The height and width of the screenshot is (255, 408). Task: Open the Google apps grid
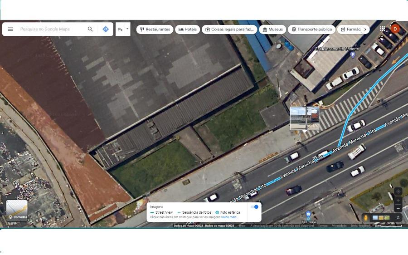tap(382, 29)
